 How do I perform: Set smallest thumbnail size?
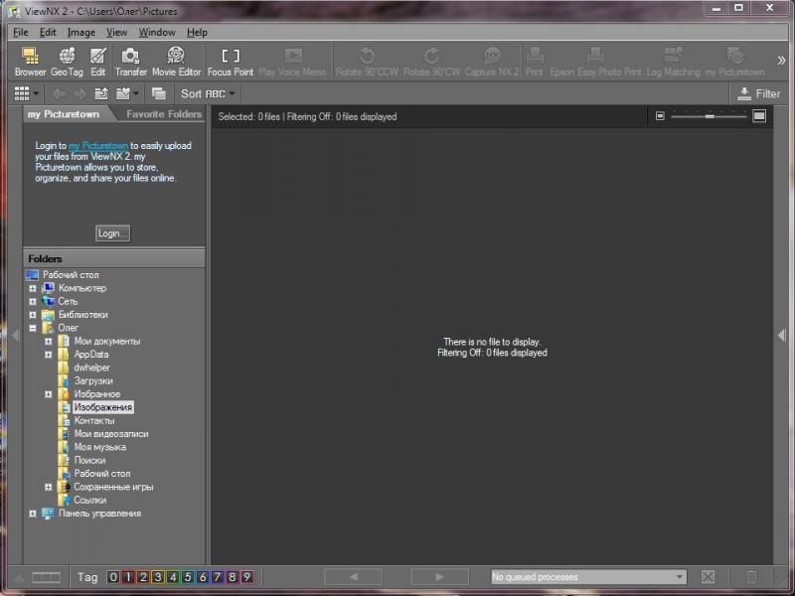click(660, 116)
